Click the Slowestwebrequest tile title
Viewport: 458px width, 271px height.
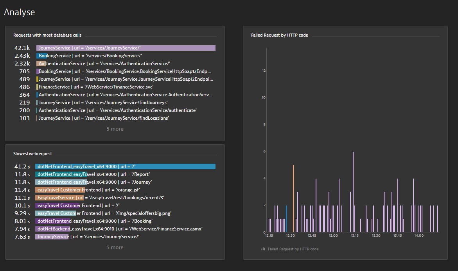[x=32, y=154]
